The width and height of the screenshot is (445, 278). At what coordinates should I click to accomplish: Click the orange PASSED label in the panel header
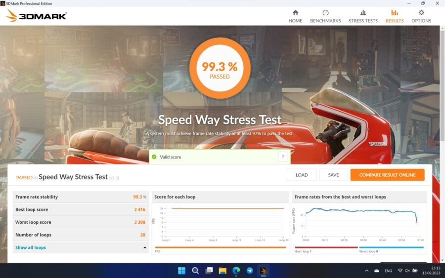[x=24, y=178]
